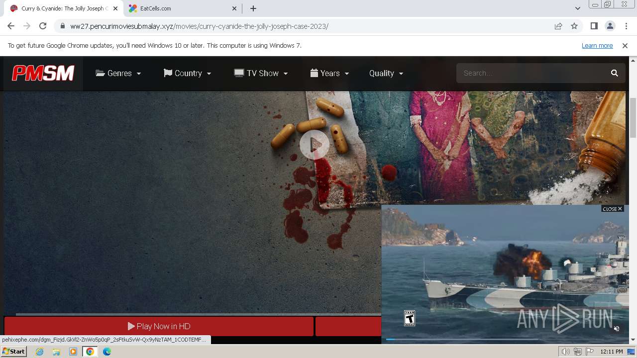Open the Genres dropdown menu
The width and height of the screenshot is (637, 358).
tap(118, 73)
